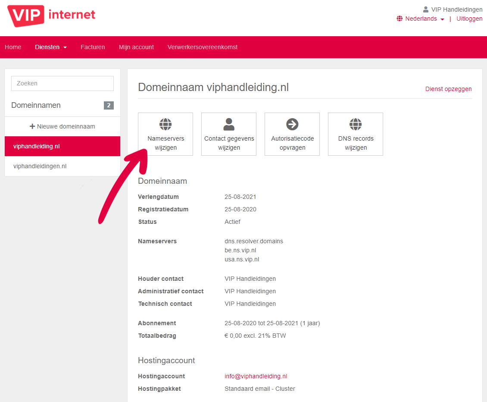This screenshot has height=402, width=487.
Task: Click the Autorisatiecode opvragen button label
Action: [x=293, y=143]
